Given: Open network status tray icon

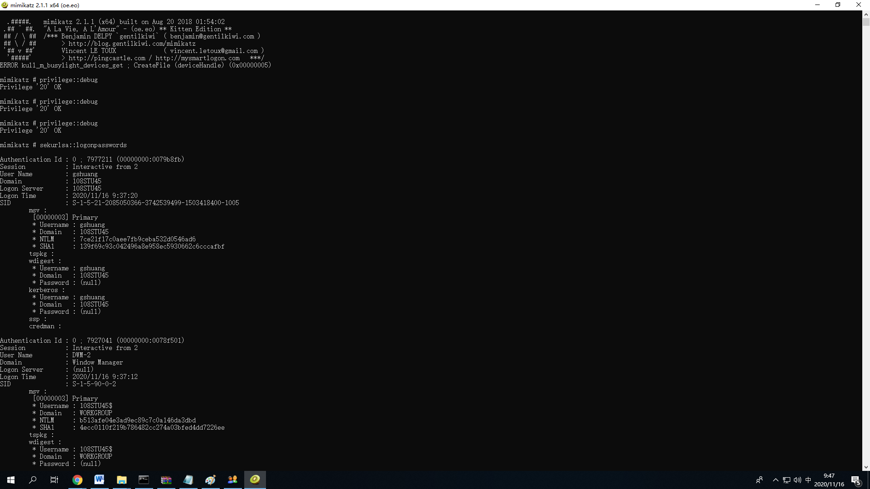Looking at the screenshot, I should pos(787,480).
